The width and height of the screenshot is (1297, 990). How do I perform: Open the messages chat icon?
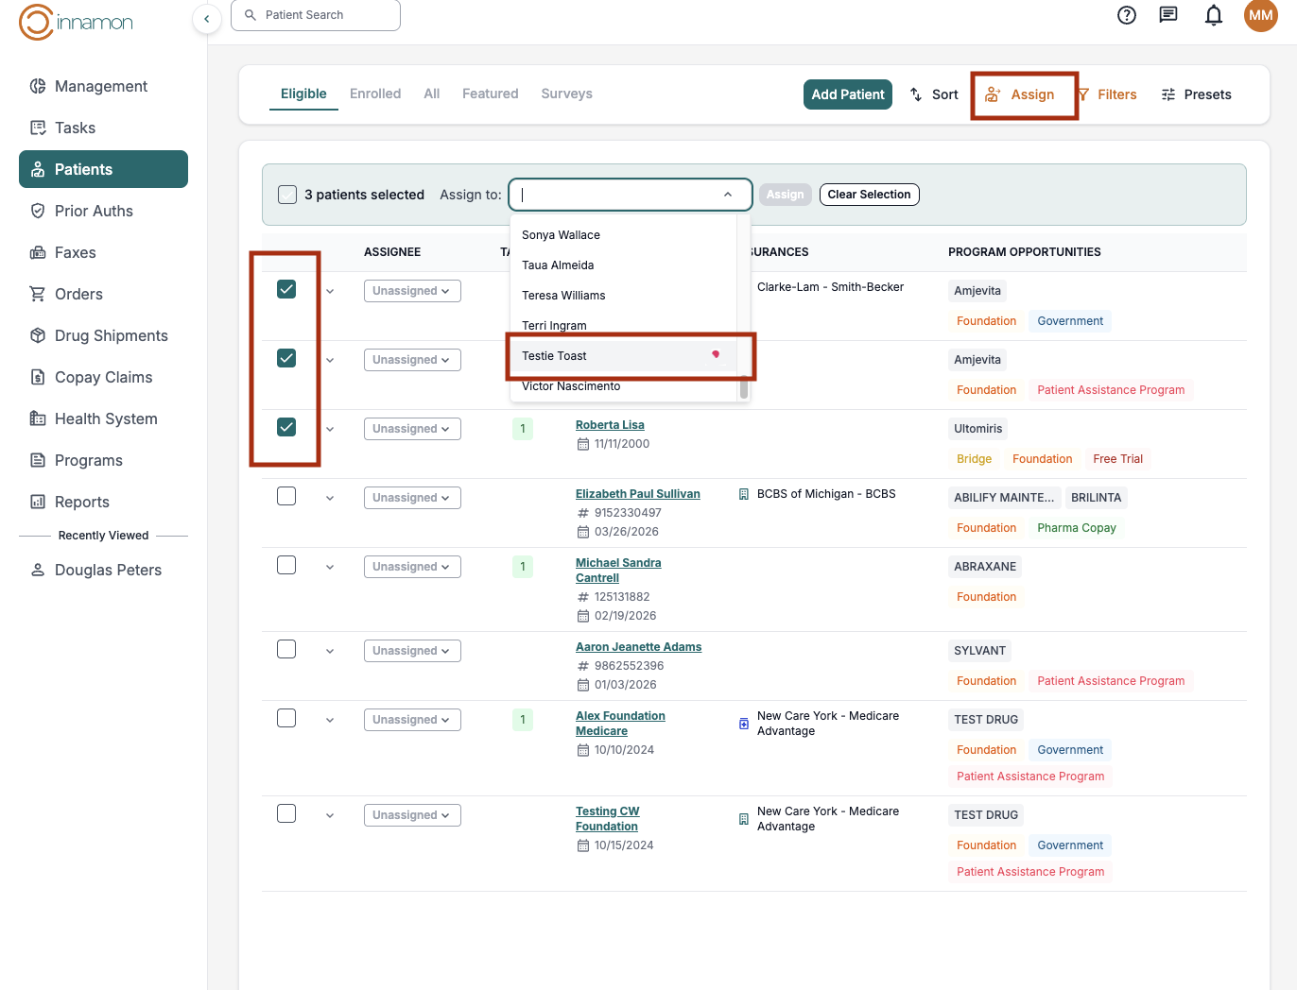pos(1168,15)
